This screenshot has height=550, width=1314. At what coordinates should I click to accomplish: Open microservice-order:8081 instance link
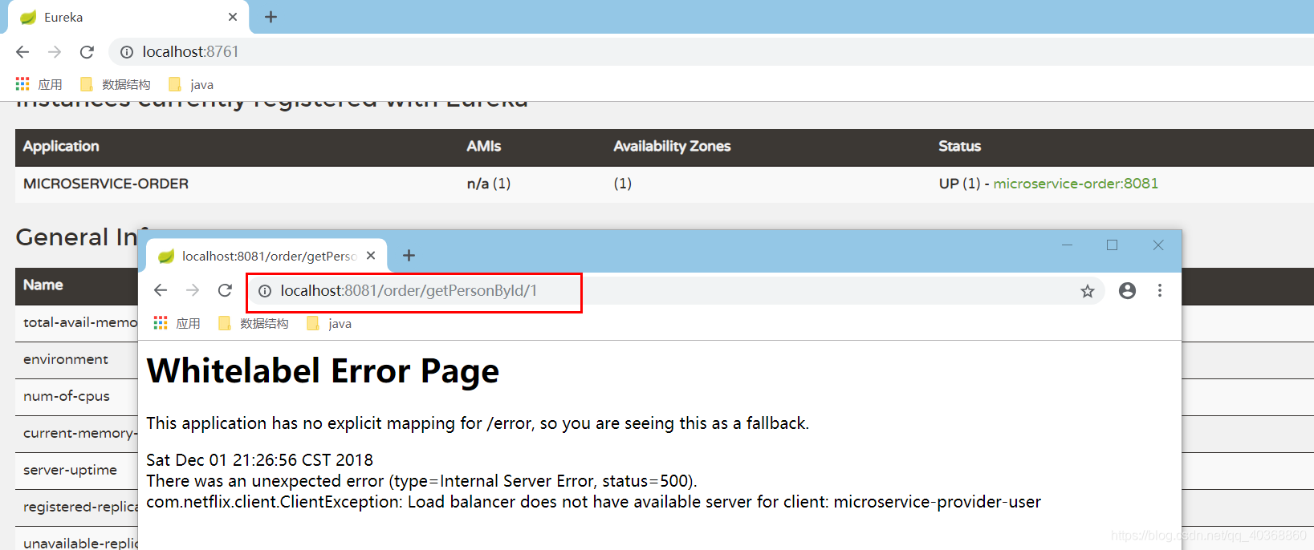click(x=1076, y=184)
